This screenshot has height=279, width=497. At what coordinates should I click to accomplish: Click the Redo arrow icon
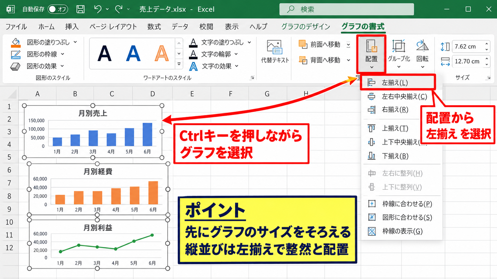point(119,9)
